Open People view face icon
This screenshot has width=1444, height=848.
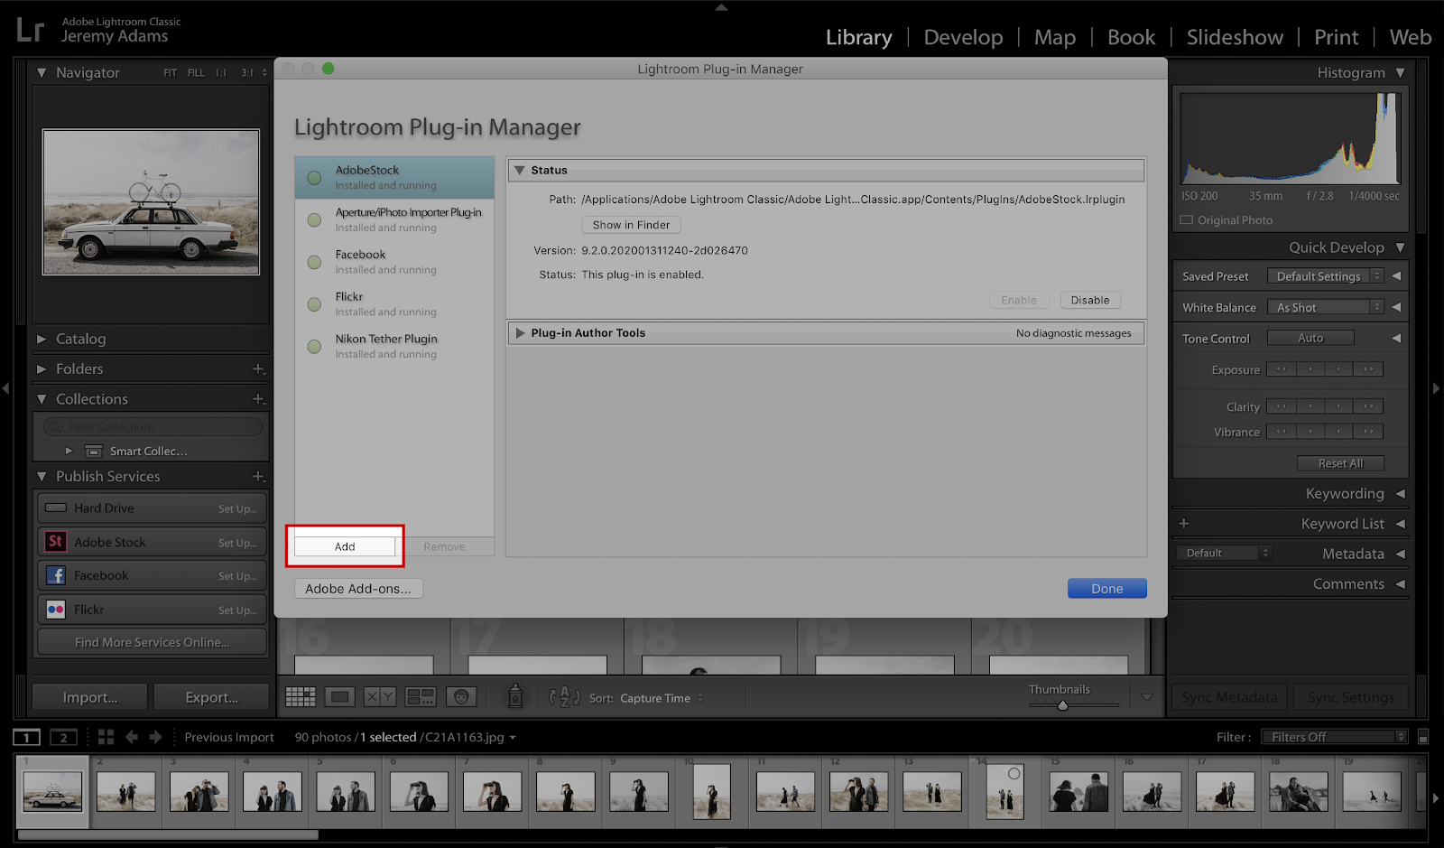coord(461,696)
